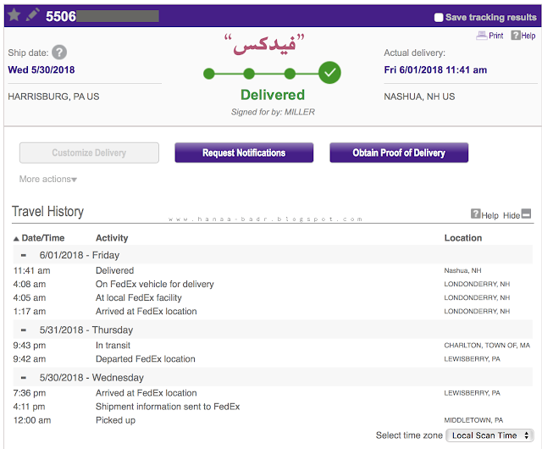Collapse the 5/31/2018 Thursday group
Image resolution: width=542 pixels, height=449 pixels.
[x=24, y=330]
